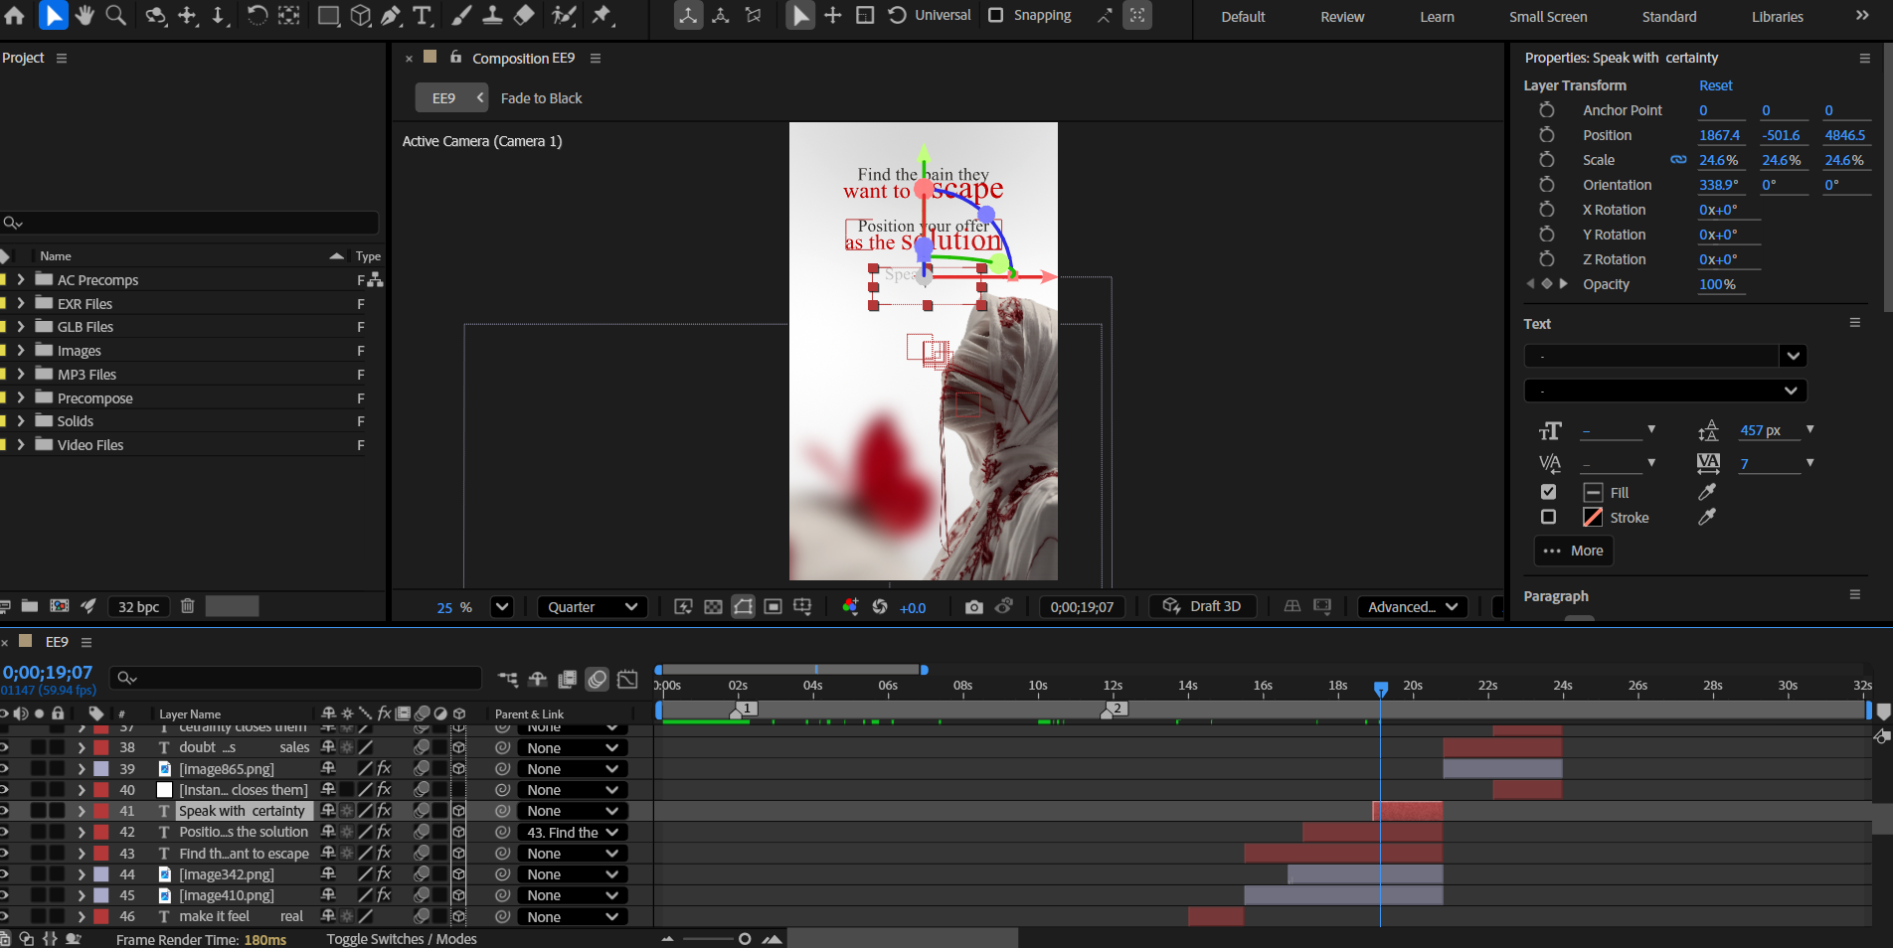Select the Rotation tool

tap(257, 15)
